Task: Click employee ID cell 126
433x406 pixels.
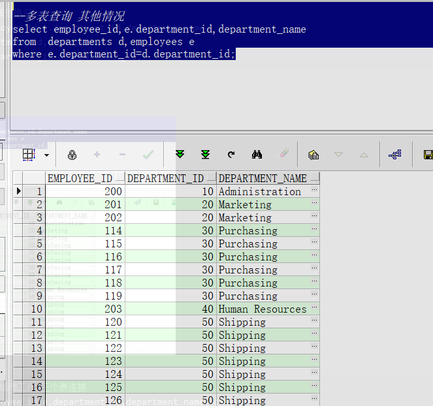Action: 85,400
